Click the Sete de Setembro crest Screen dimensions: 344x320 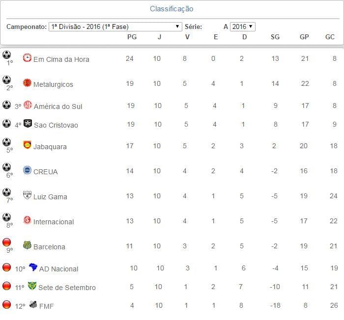tap(32, 286)
